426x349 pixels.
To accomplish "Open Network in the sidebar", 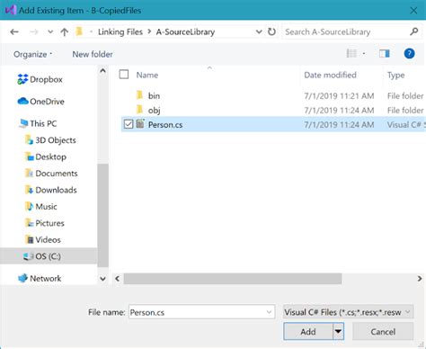I will (40, 278).
